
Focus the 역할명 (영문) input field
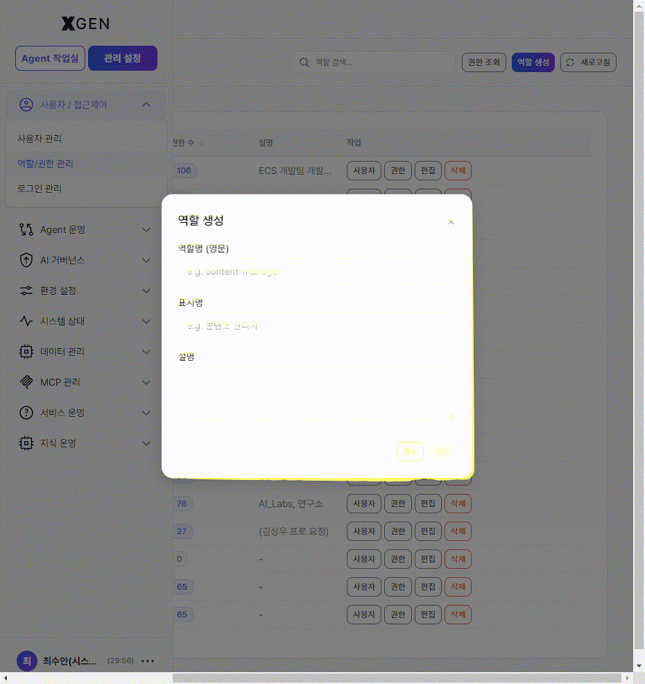coord(317,272)
